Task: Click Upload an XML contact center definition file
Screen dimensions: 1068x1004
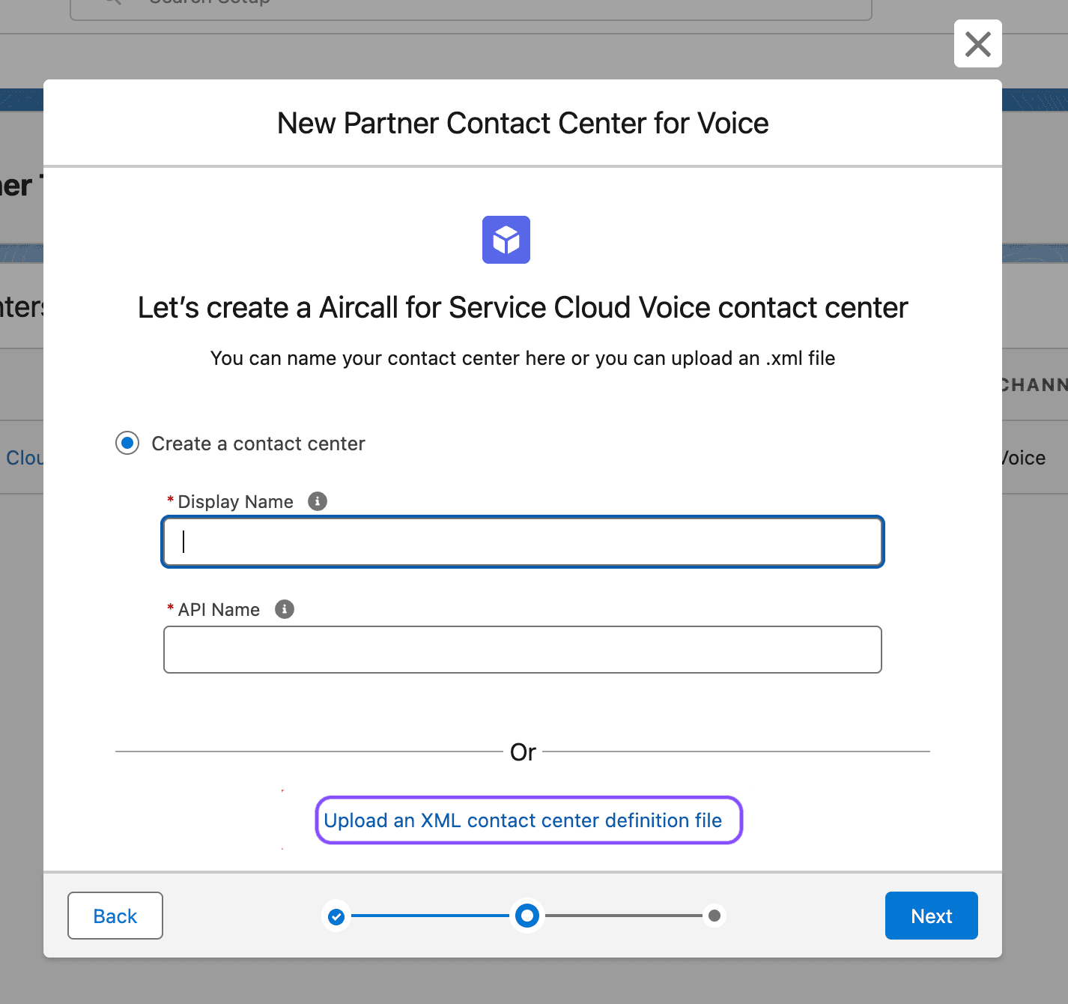Action: (x=529, y=820)
